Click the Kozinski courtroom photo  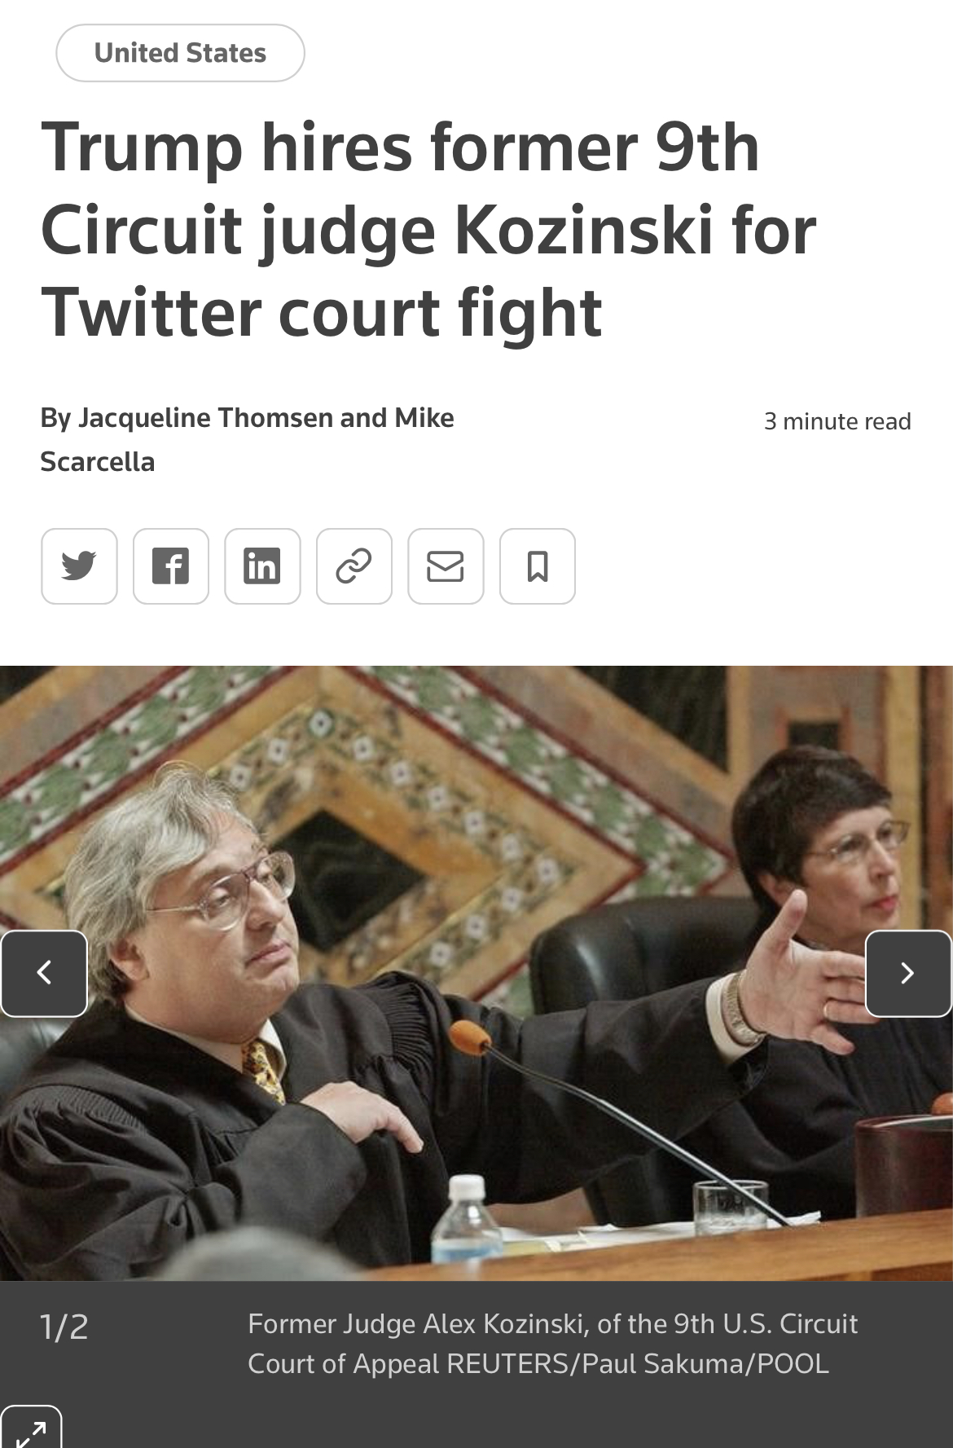(476, 973)
